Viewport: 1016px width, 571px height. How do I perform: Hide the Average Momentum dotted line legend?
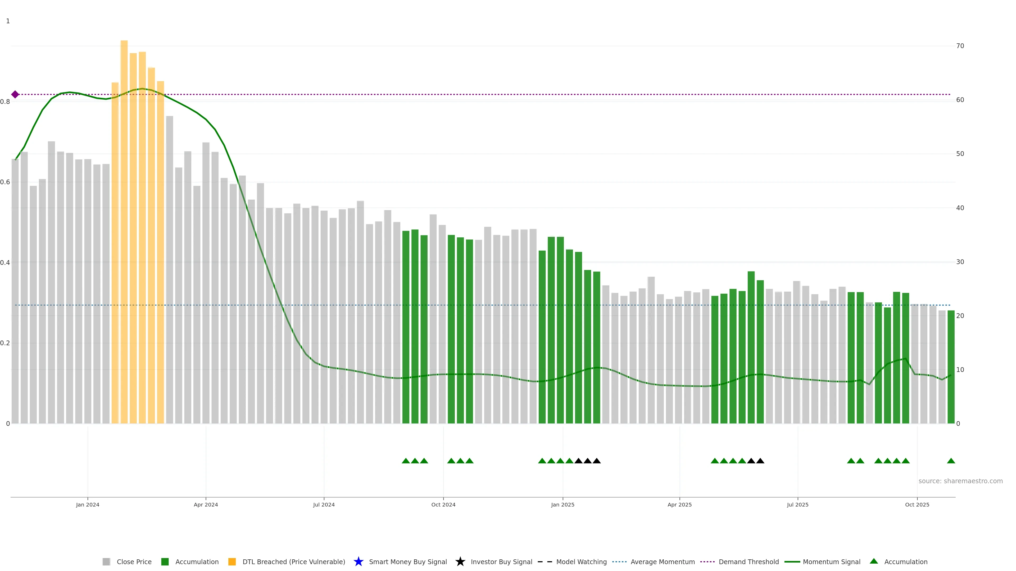click(x=662, y=562)
